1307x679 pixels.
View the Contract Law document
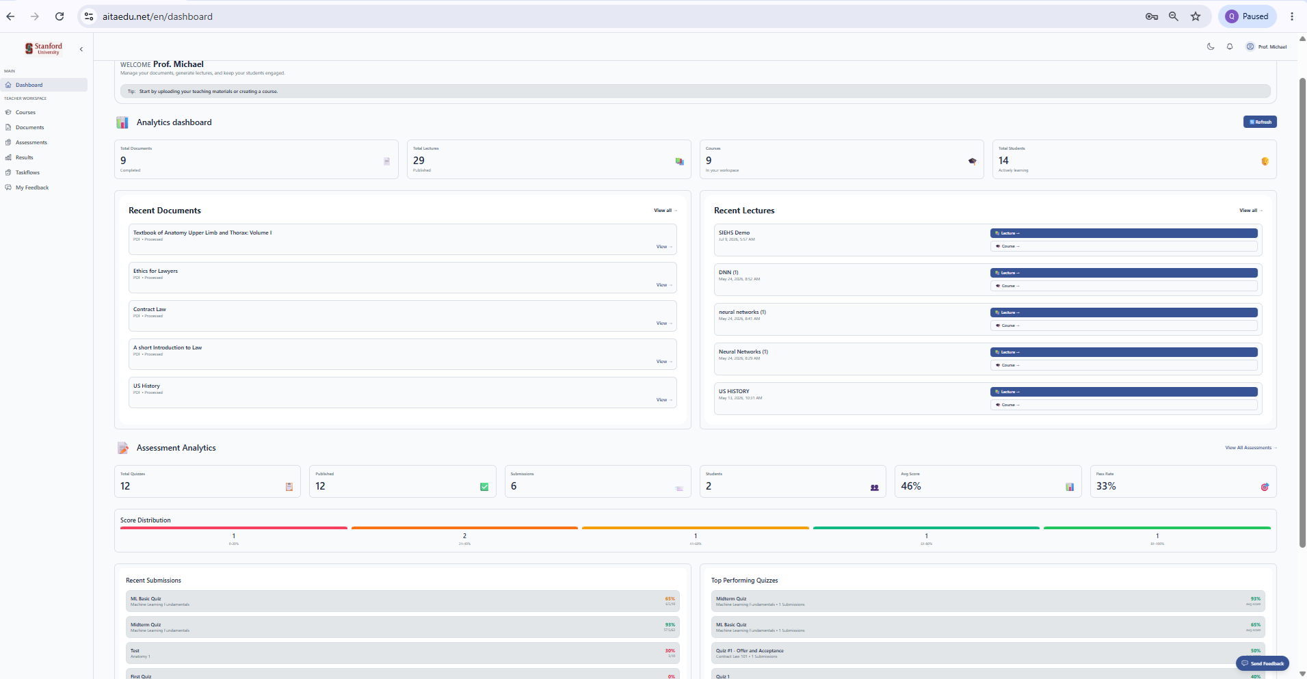[x=664, y=323]
